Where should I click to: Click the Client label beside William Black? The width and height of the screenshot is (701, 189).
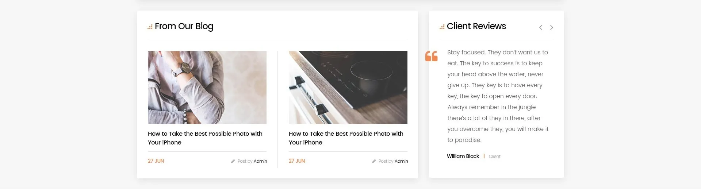(x=495, y=157)
